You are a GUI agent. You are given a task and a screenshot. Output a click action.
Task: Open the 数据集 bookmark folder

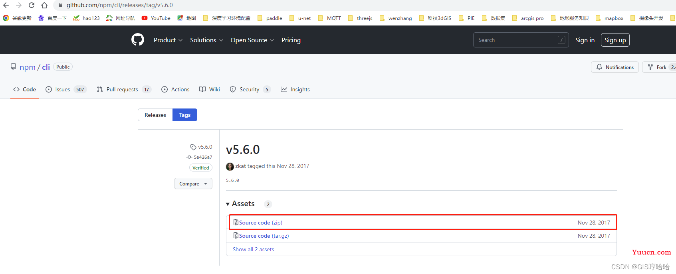[494, 18]
